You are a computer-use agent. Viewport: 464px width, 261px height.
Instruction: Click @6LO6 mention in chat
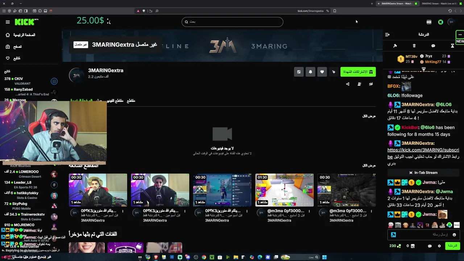[x=444, y=104]
